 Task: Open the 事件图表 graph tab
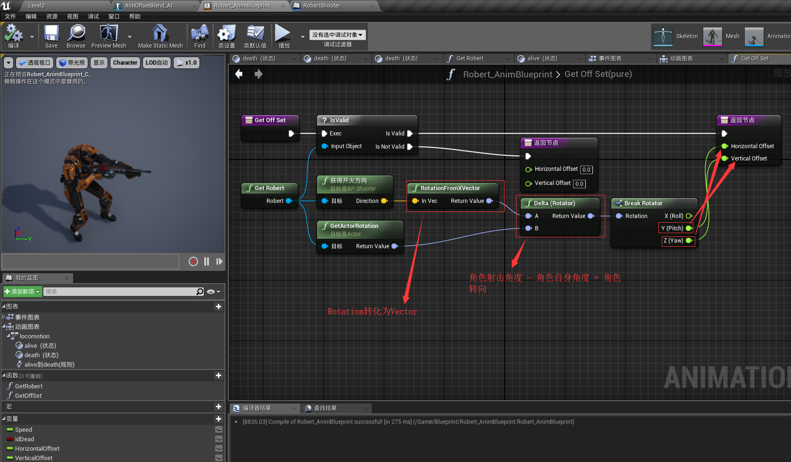tap(610, 59)
